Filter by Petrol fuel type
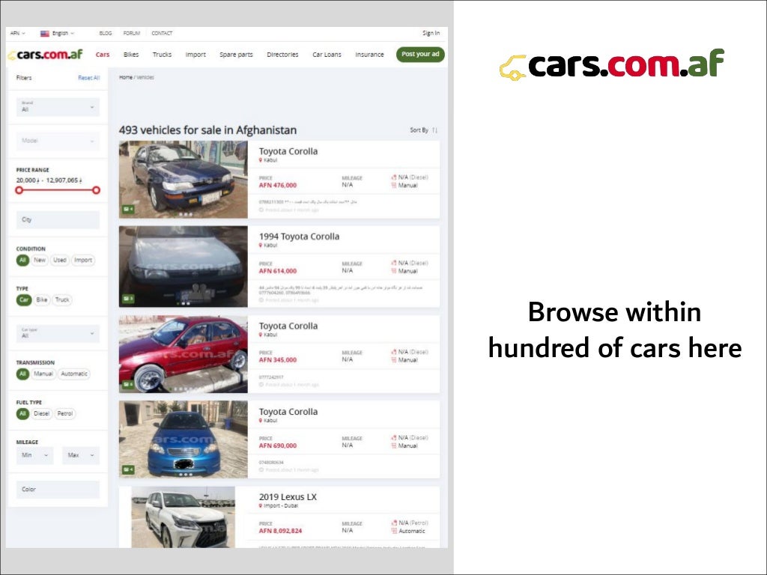 pos(65,413)
